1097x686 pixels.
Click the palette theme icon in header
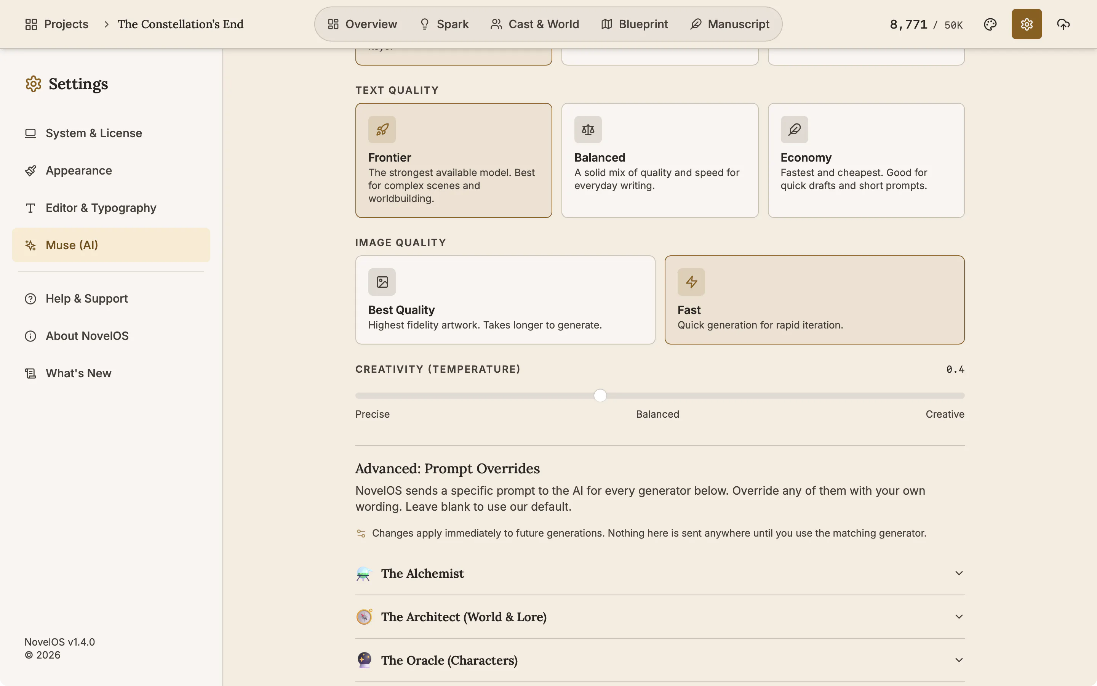(990, 24)
